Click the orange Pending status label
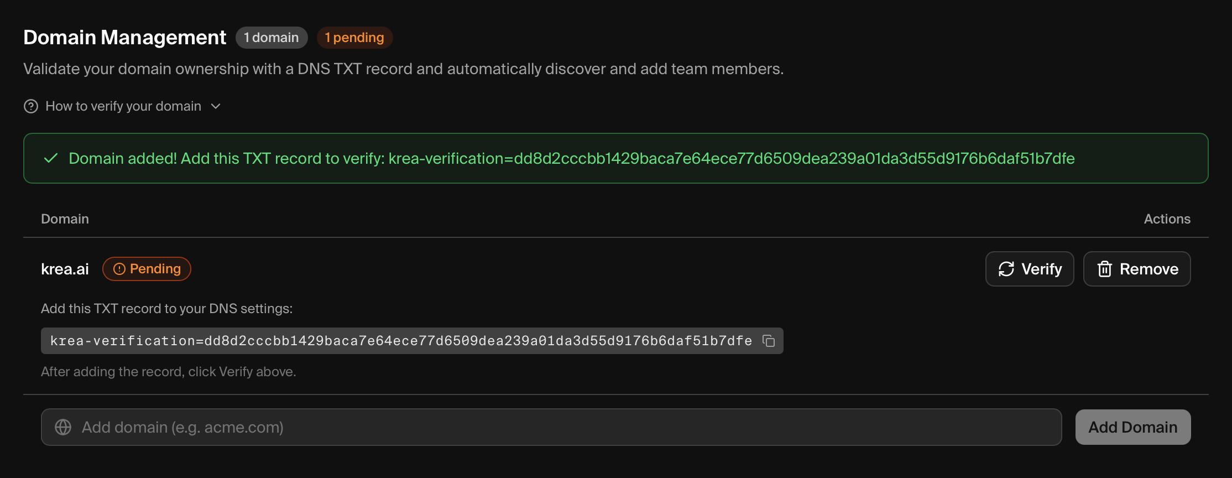Screen dimensions: 1232x478 [155, 269]
